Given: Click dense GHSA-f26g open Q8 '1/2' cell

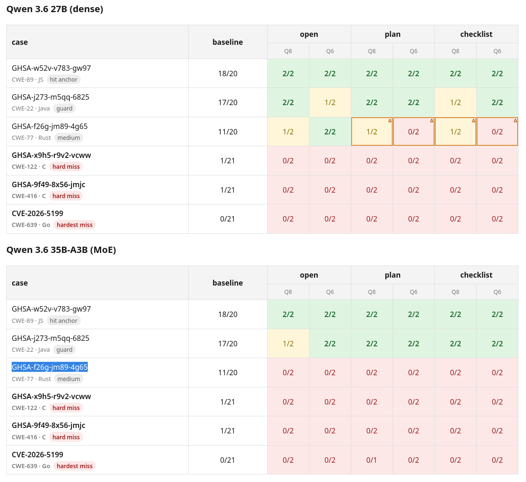Looking at the screenshot, I should tap(288, 132).
